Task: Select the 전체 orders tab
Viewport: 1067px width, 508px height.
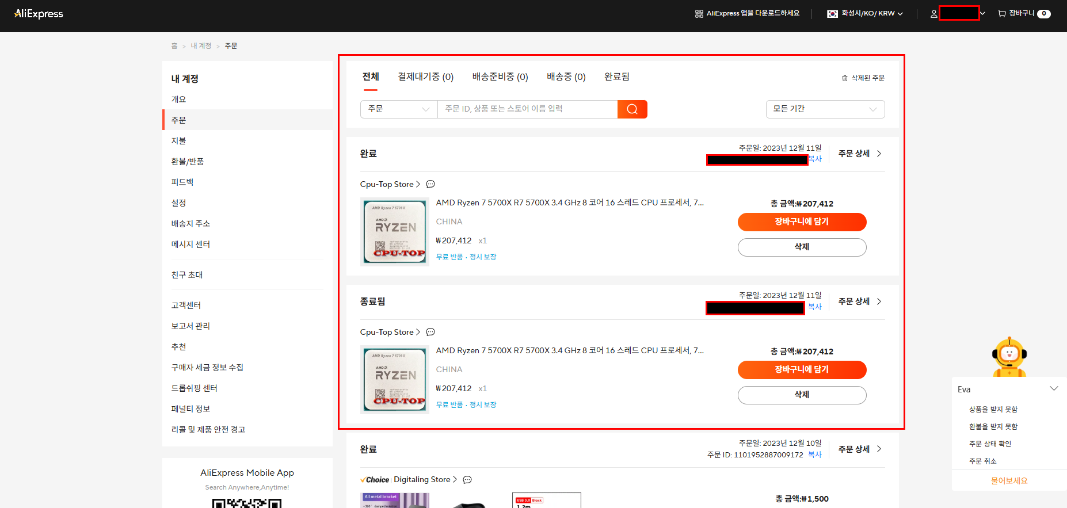Action: click(371, 77)
